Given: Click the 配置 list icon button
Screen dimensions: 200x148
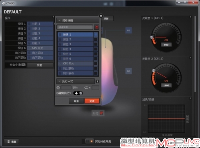Looking at the screenshot, I should point(12,142).
